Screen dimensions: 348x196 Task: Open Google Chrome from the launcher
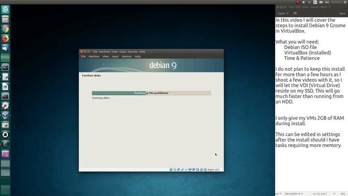[x=5, y=29]
